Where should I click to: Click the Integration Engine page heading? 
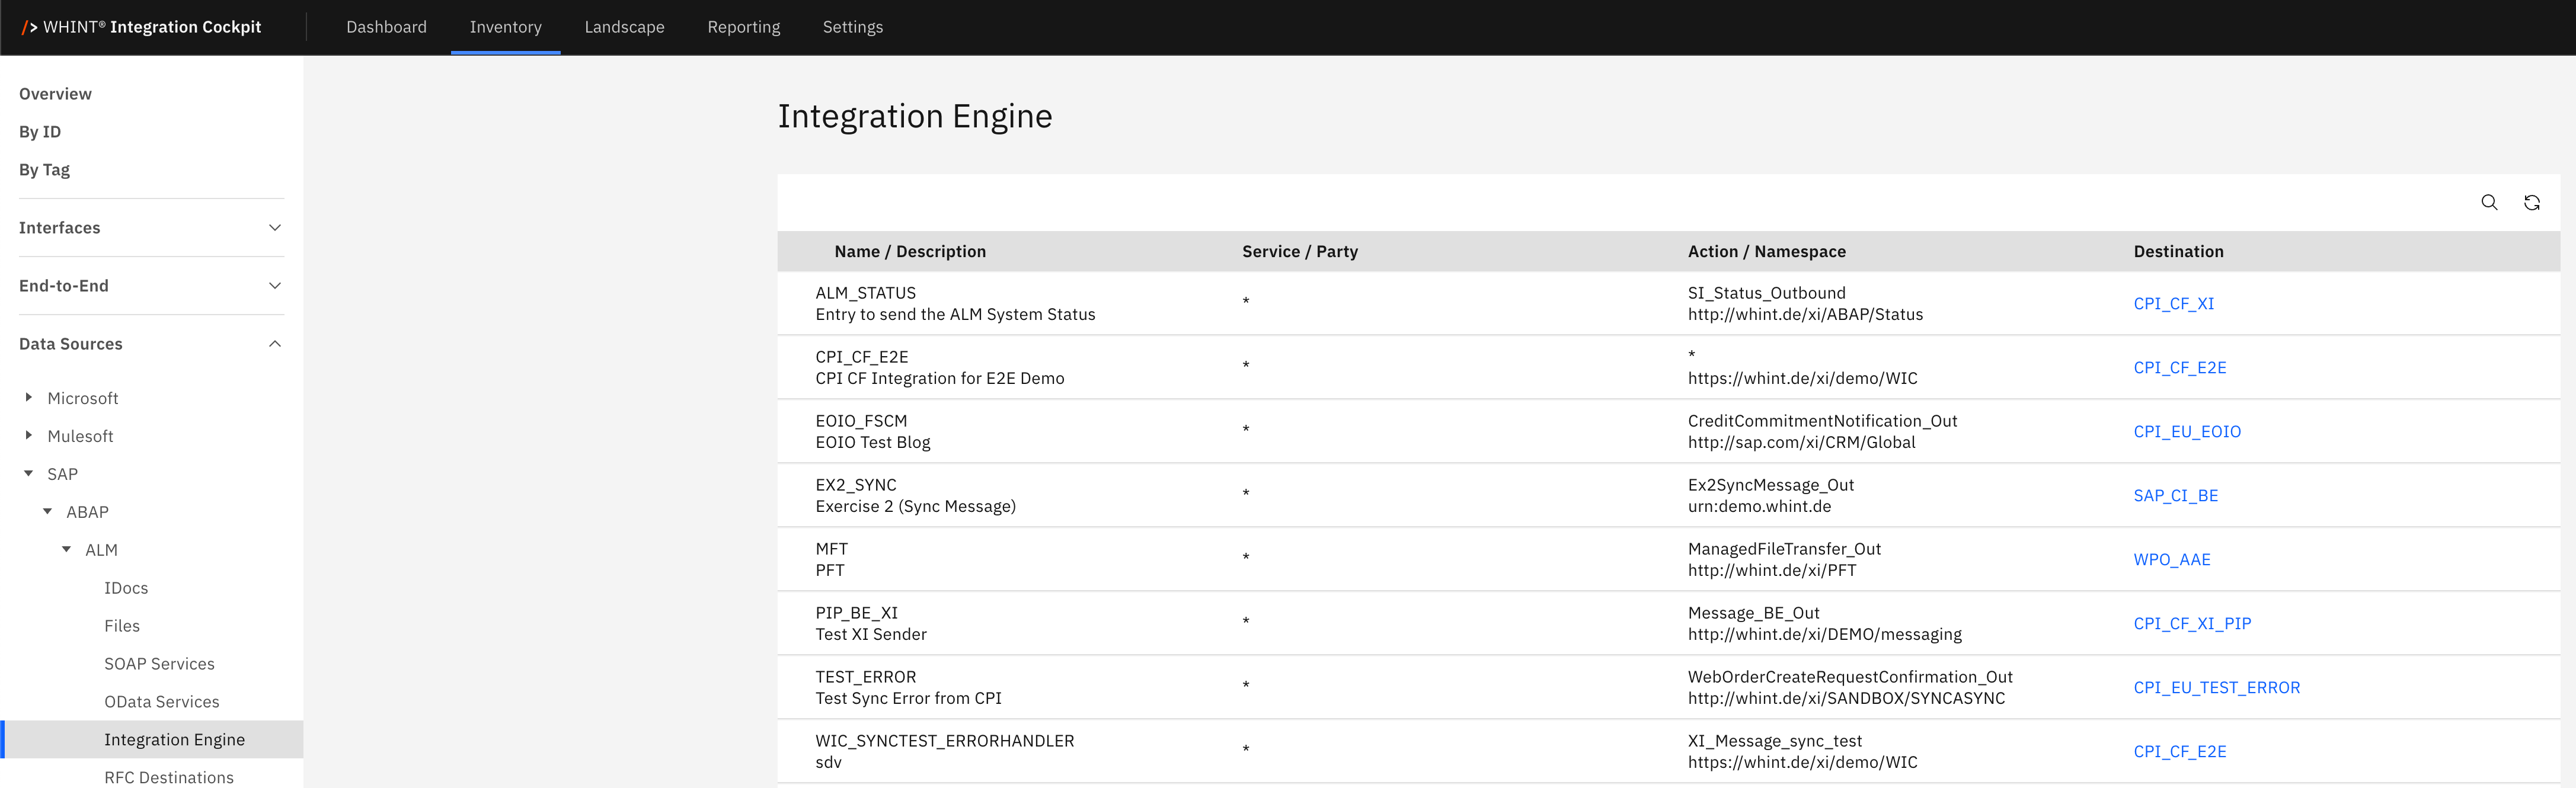pos(914,117)
